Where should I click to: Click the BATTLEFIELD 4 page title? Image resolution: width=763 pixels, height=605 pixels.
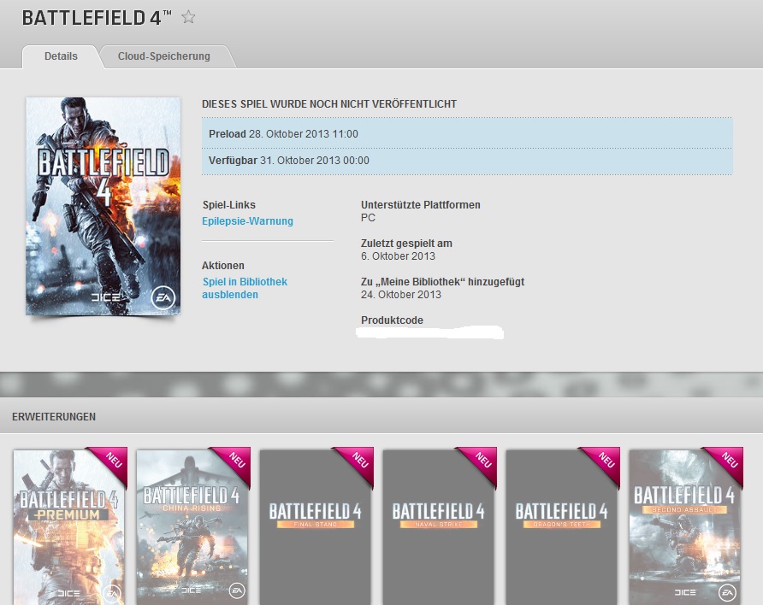(97, 18)
